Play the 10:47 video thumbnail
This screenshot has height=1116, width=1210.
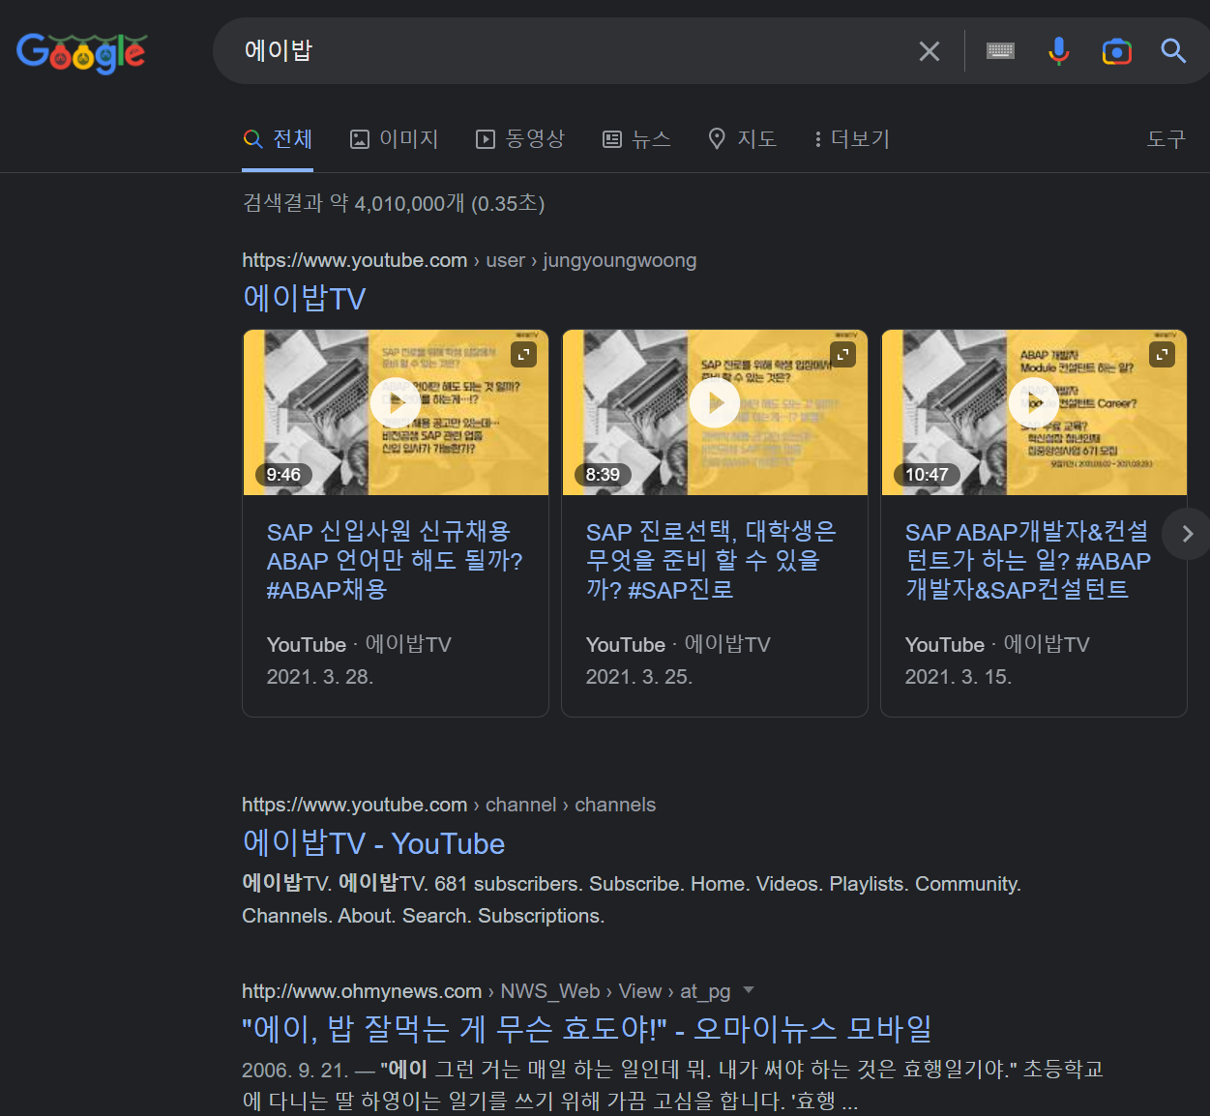tap(1034, 413)
